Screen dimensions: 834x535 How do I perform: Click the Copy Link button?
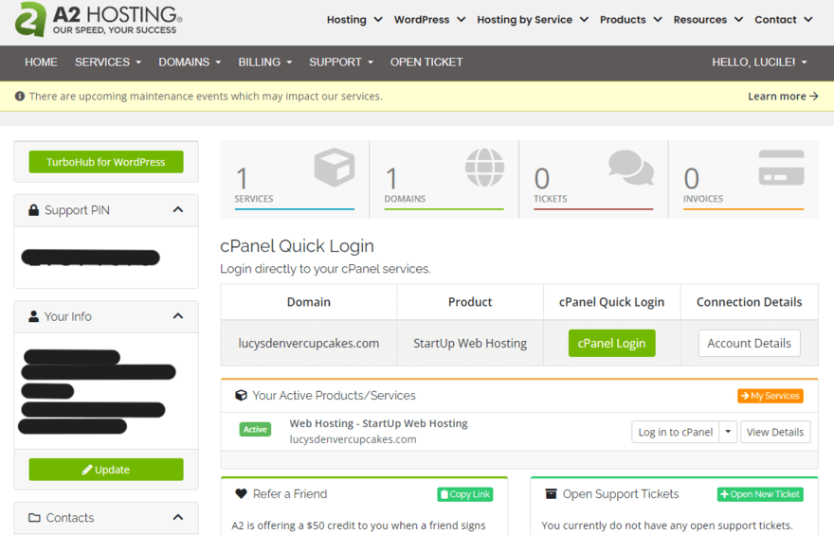[x=465, y=494]
